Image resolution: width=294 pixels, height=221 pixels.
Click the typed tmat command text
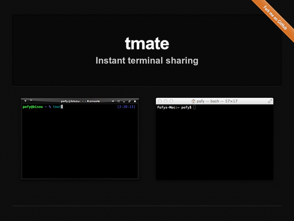click(x=57, y=107)
